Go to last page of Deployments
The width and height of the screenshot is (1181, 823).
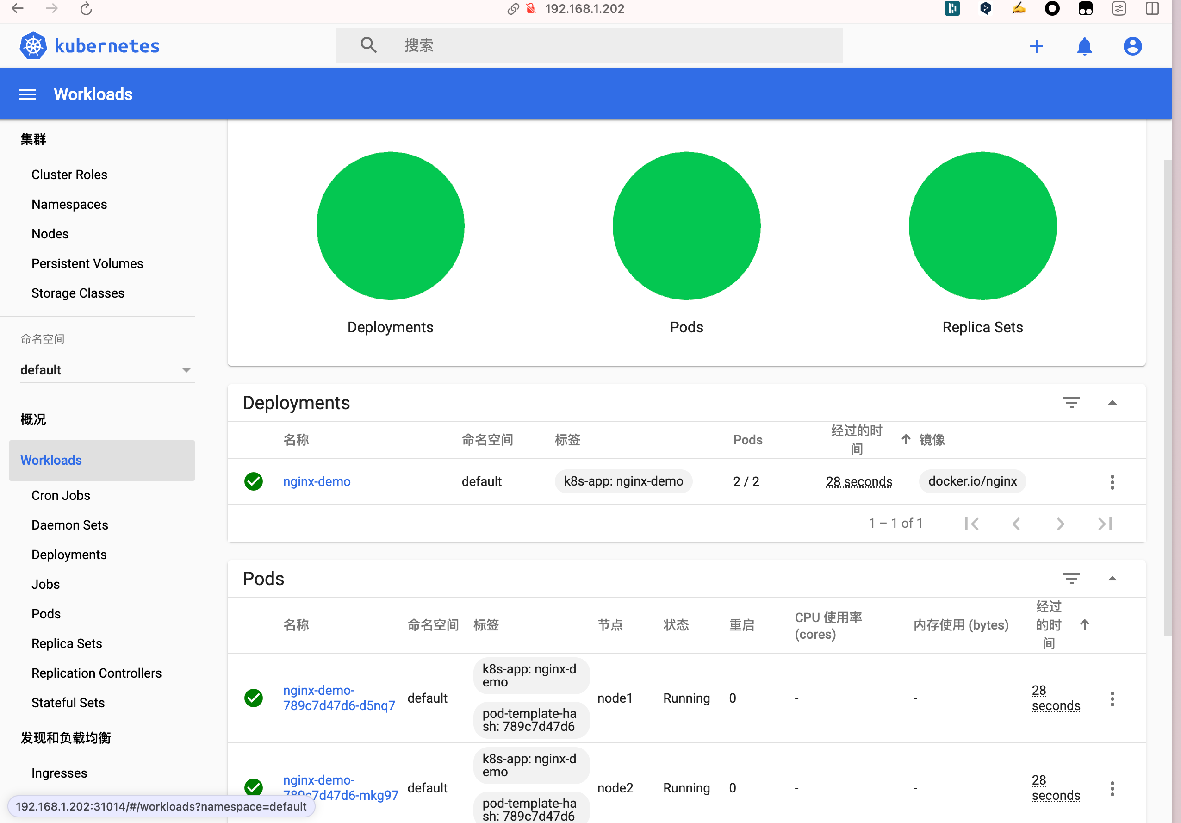1105,524
